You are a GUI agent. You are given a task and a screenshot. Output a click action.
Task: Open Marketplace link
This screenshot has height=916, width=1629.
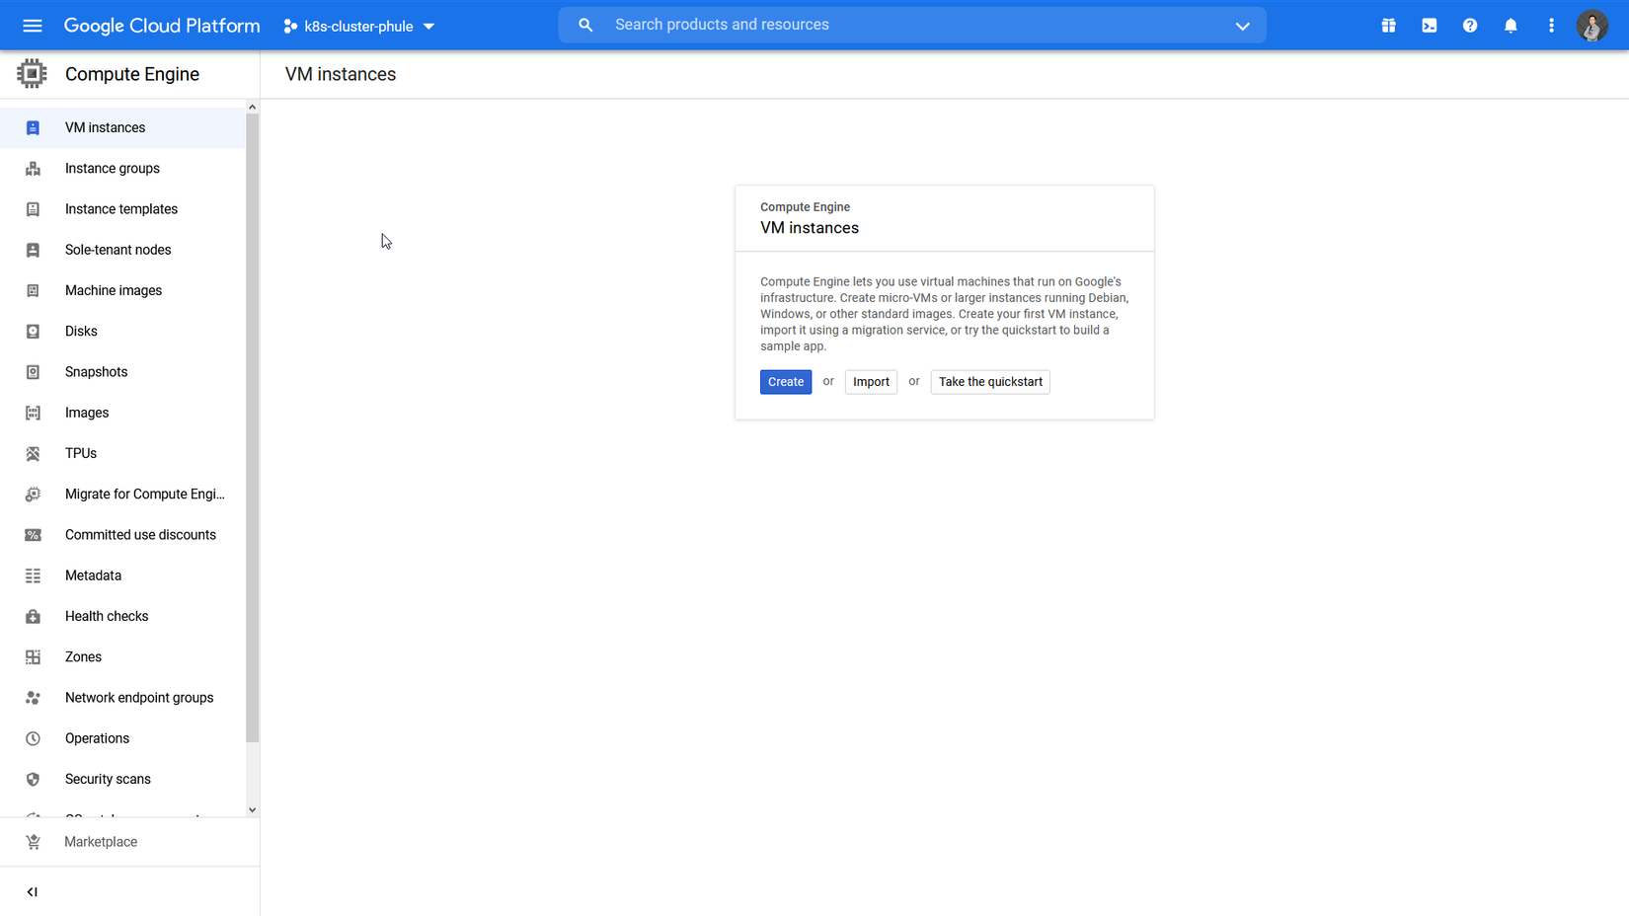[129, 842]
